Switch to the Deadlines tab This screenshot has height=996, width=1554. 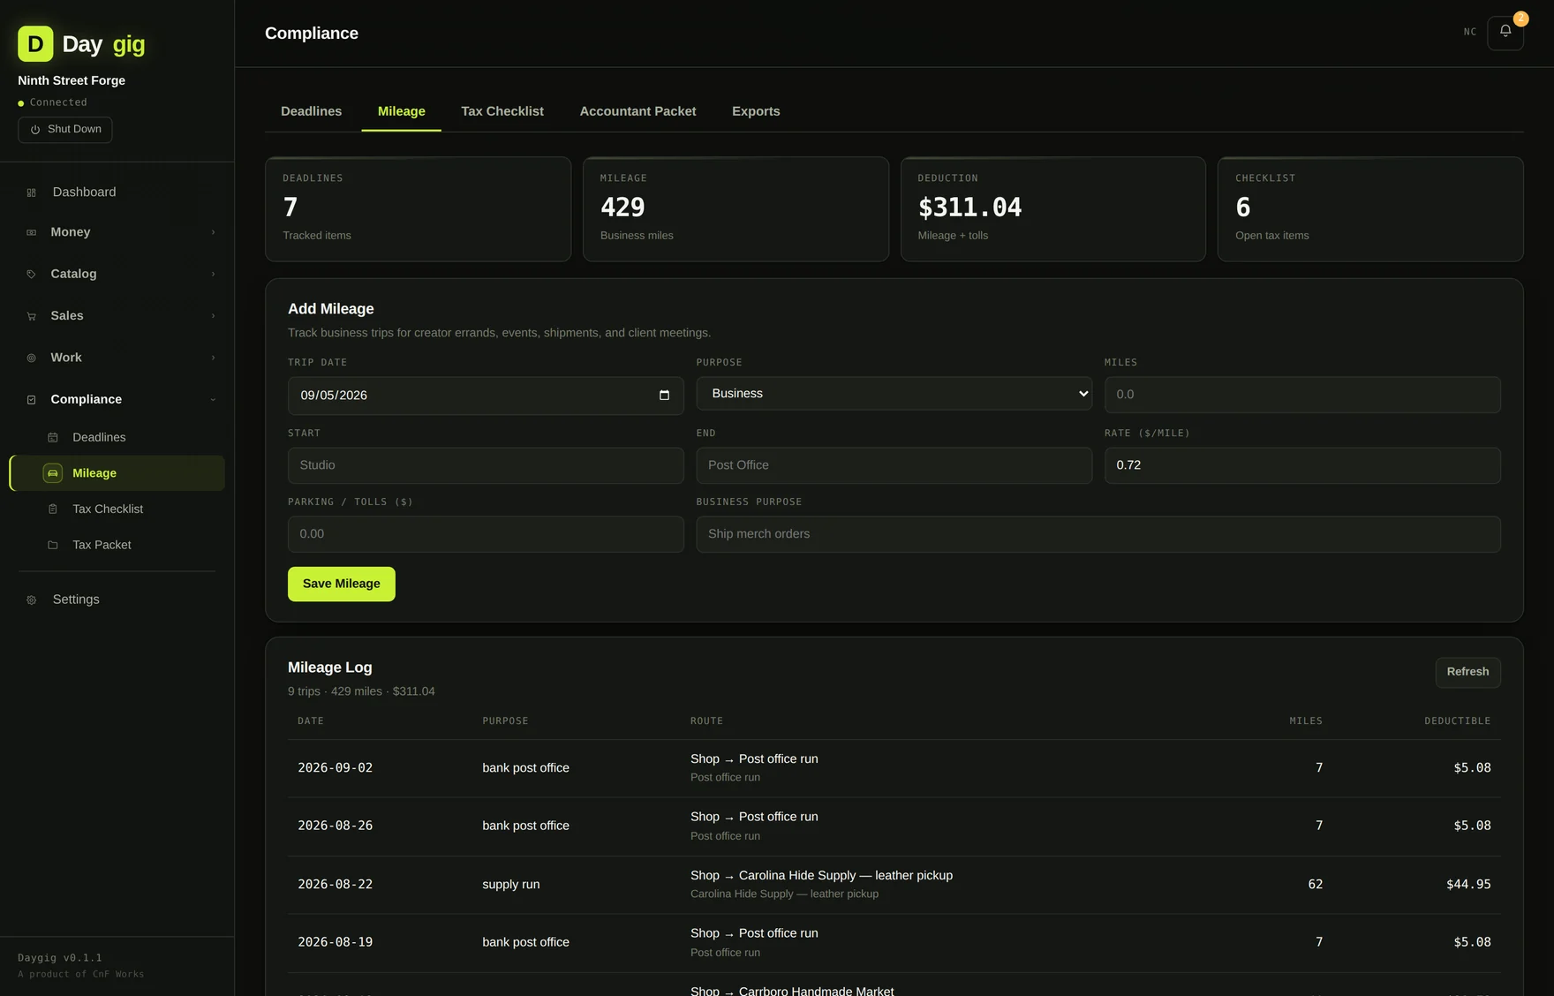click(311, 111)
